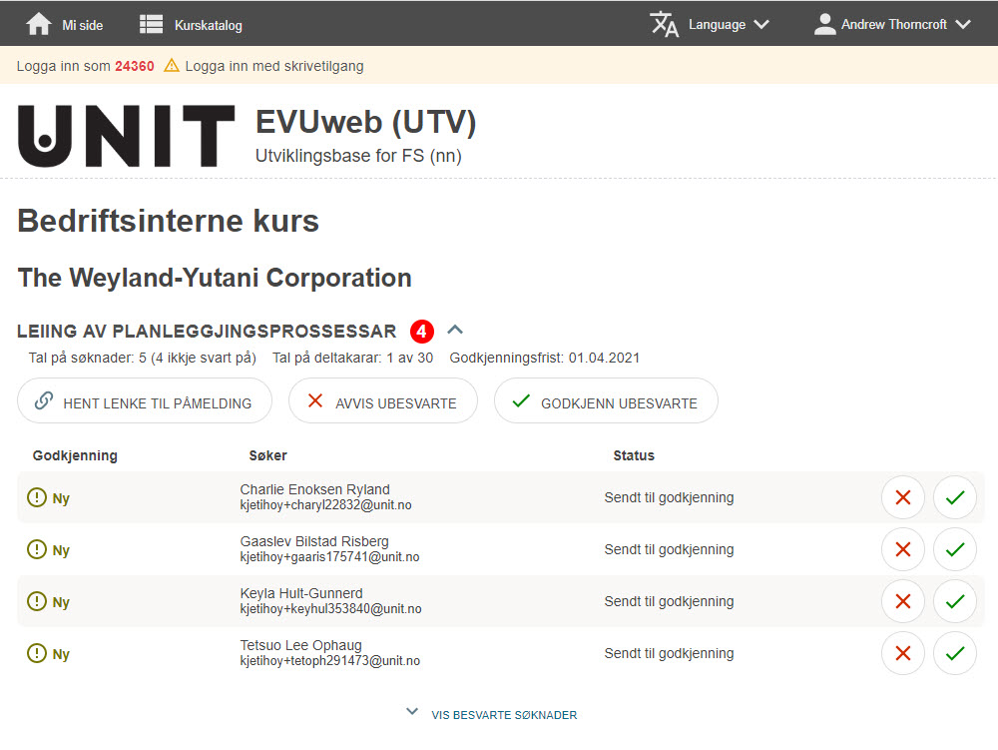This screenshot has height=750, width=998.
Task: Click the Status column header
Action: [634, 455]
